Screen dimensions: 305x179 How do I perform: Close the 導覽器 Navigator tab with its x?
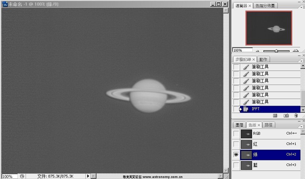pyautogui.click(x=250, y=6)
